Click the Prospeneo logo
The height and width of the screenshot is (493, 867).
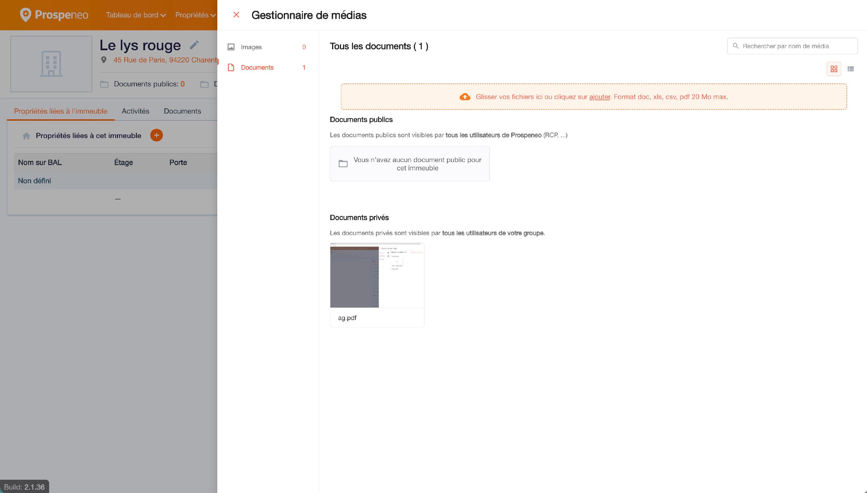click(54, 15)
